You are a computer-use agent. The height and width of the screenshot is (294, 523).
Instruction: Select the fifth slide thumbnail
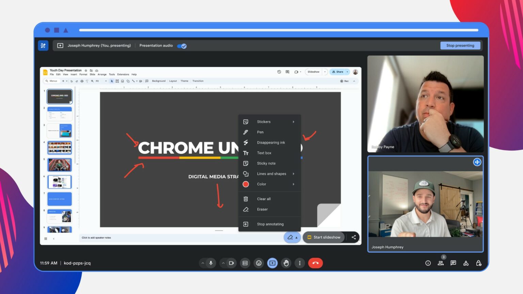tap(60, 165)
